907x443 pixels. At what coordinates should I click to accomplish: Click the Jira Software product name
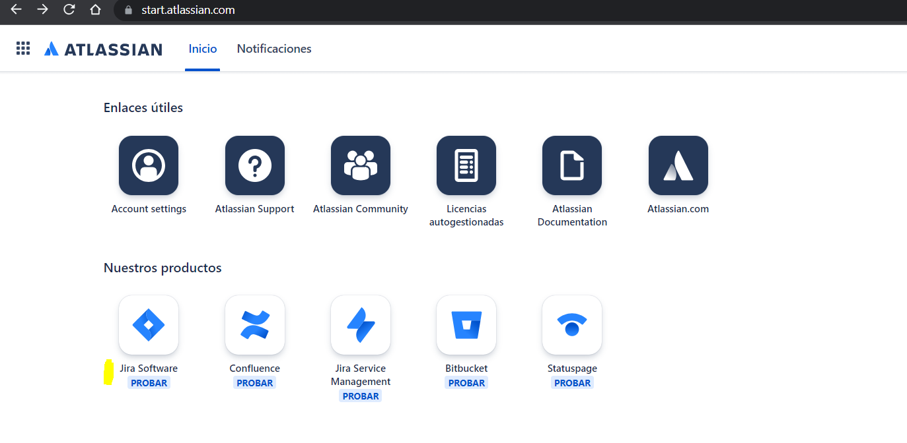[x=149, y=369]
